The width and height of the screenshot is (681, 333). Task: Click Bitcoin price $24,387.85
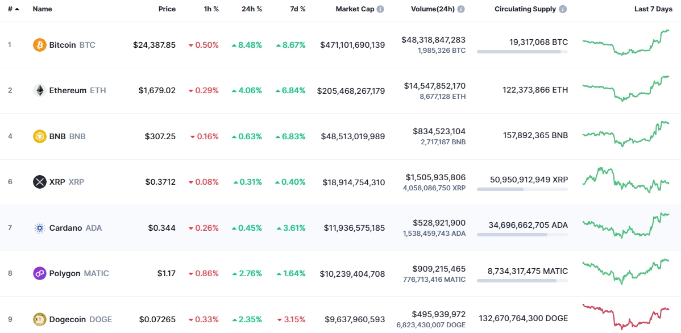click(x=155, y=45)
